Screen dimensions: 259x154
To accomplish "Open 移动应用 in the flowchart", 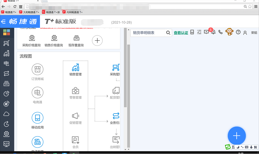I will (38, 121).
